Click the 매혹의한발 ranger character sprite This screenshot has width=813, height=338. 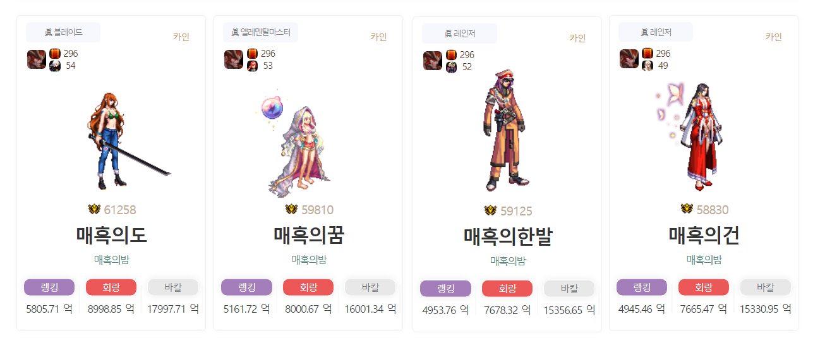click(504, 131)
